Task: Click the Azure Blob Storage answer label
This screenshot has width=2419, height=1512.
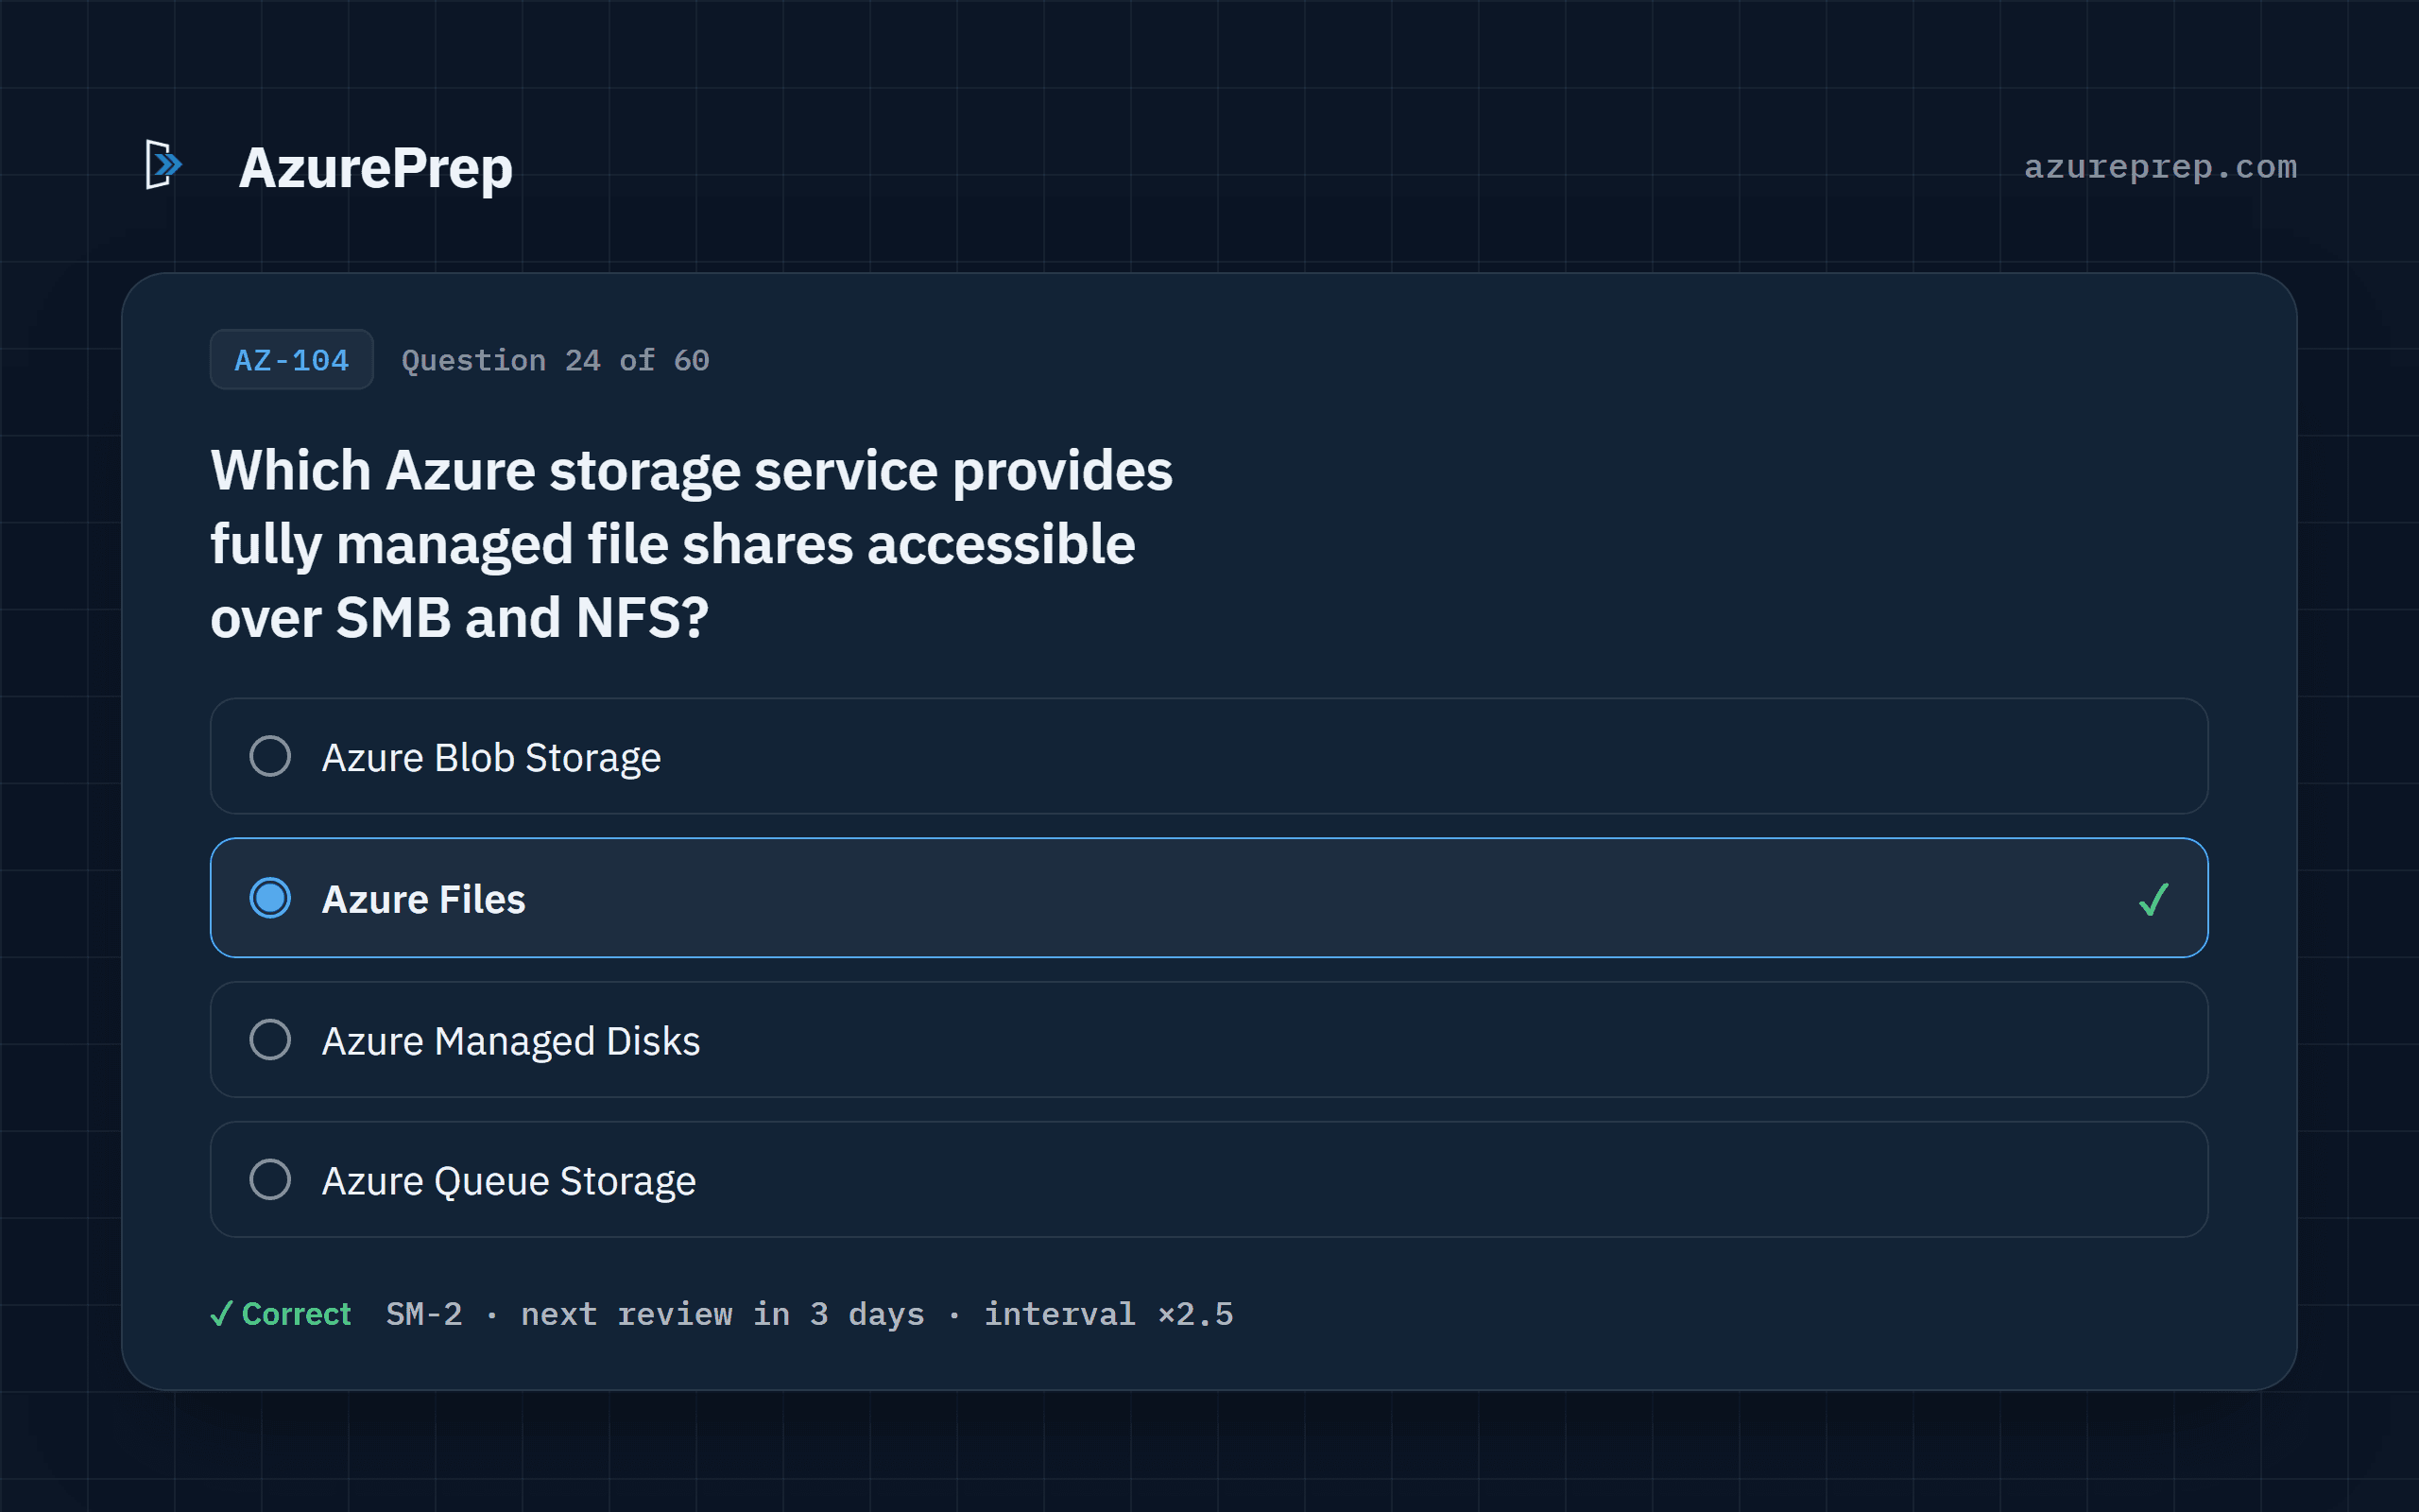Action: (x=490, y=757)
